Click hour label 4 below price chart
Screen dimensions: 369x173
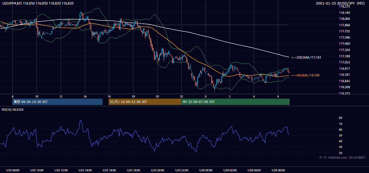point(254,96)
